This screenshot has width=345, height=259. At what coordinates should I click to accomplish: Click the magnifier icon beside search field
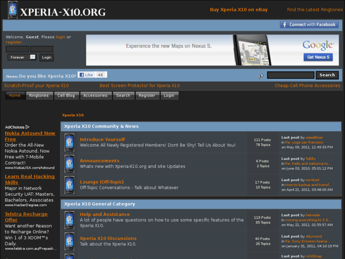[x=261, y=76]
